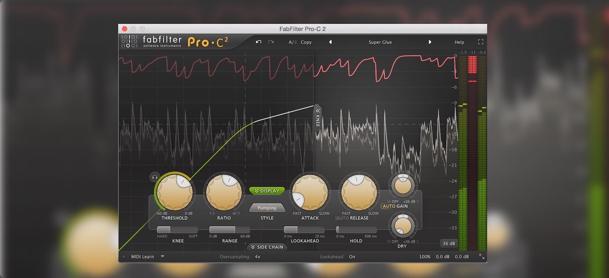Screen dimensions: 609x278
Task: Click the RATIO label
Action: tap(224, 218)
